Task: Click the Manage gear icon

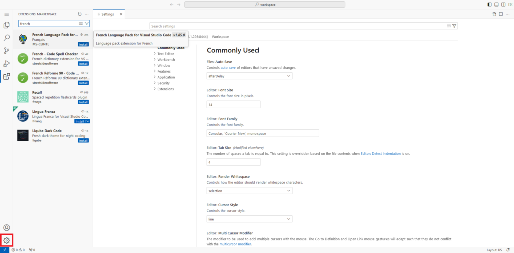Action: pos(6,240)
